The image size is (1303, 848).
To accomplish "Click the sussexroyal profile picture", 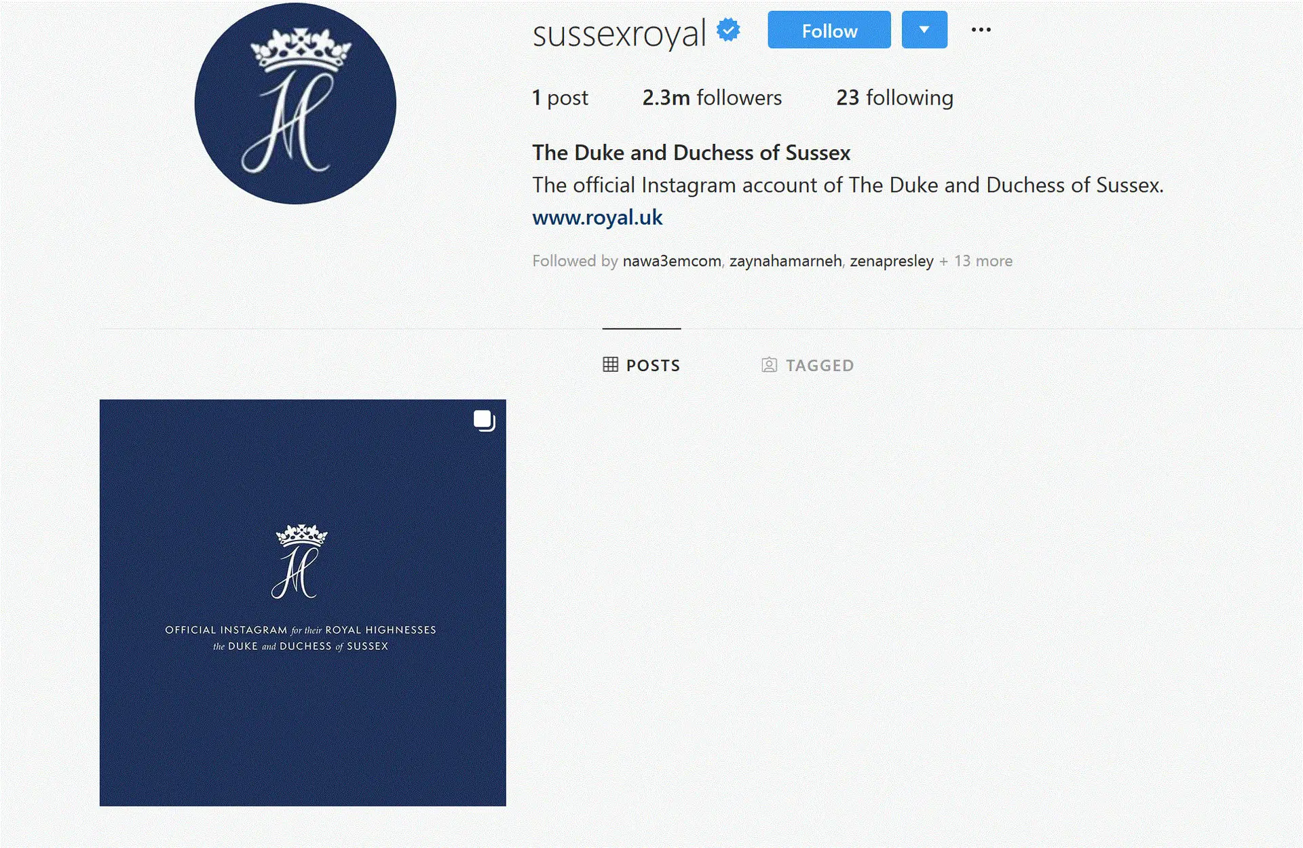I will point(295,103).
